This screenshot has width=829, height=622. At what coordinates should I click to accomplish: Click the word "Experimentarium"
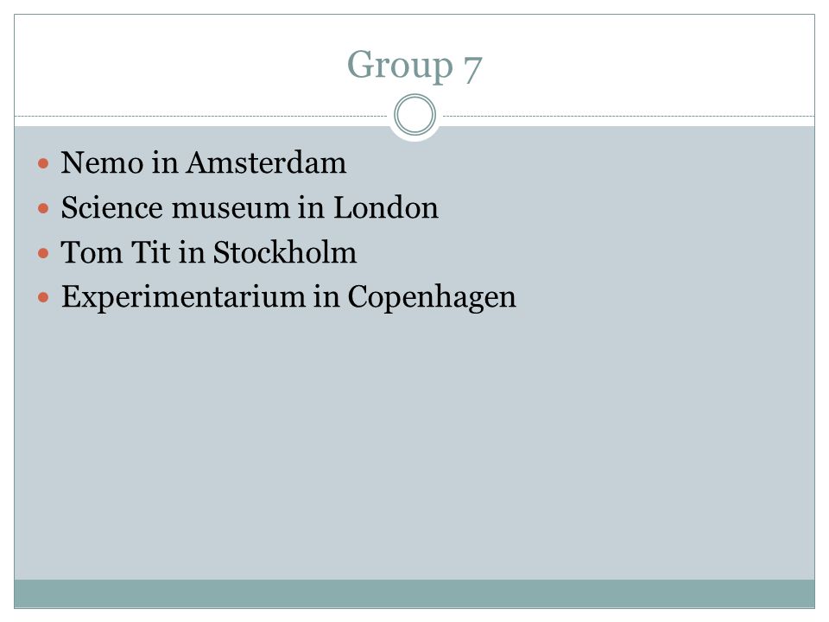pos(183,298)
